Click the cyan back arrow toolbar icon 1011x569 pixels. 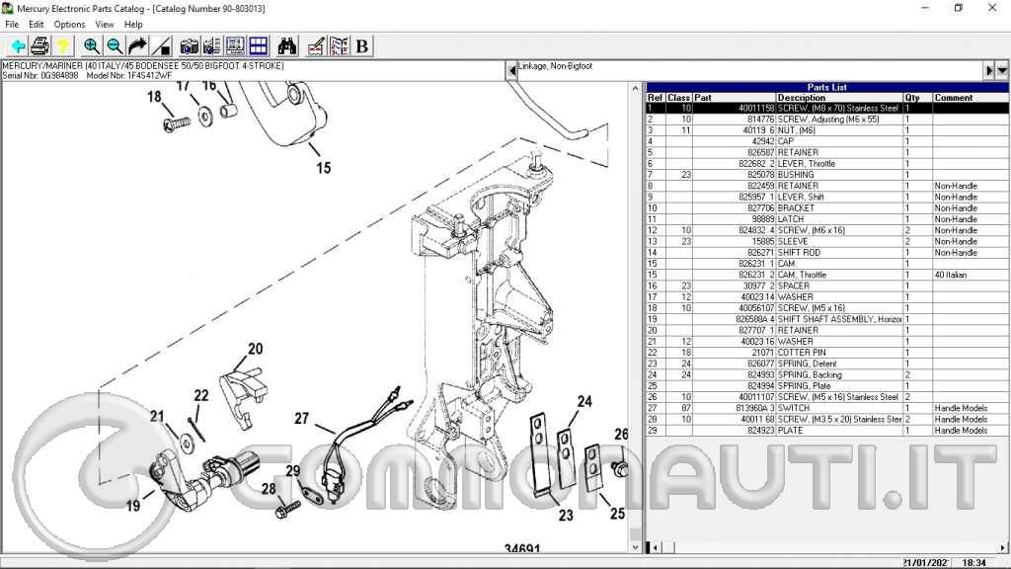pos(18,45)
